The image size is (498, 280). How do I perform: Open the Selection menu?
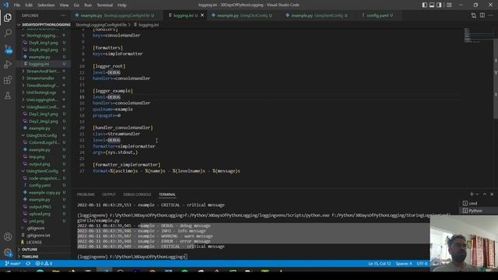tap(46, 5)
